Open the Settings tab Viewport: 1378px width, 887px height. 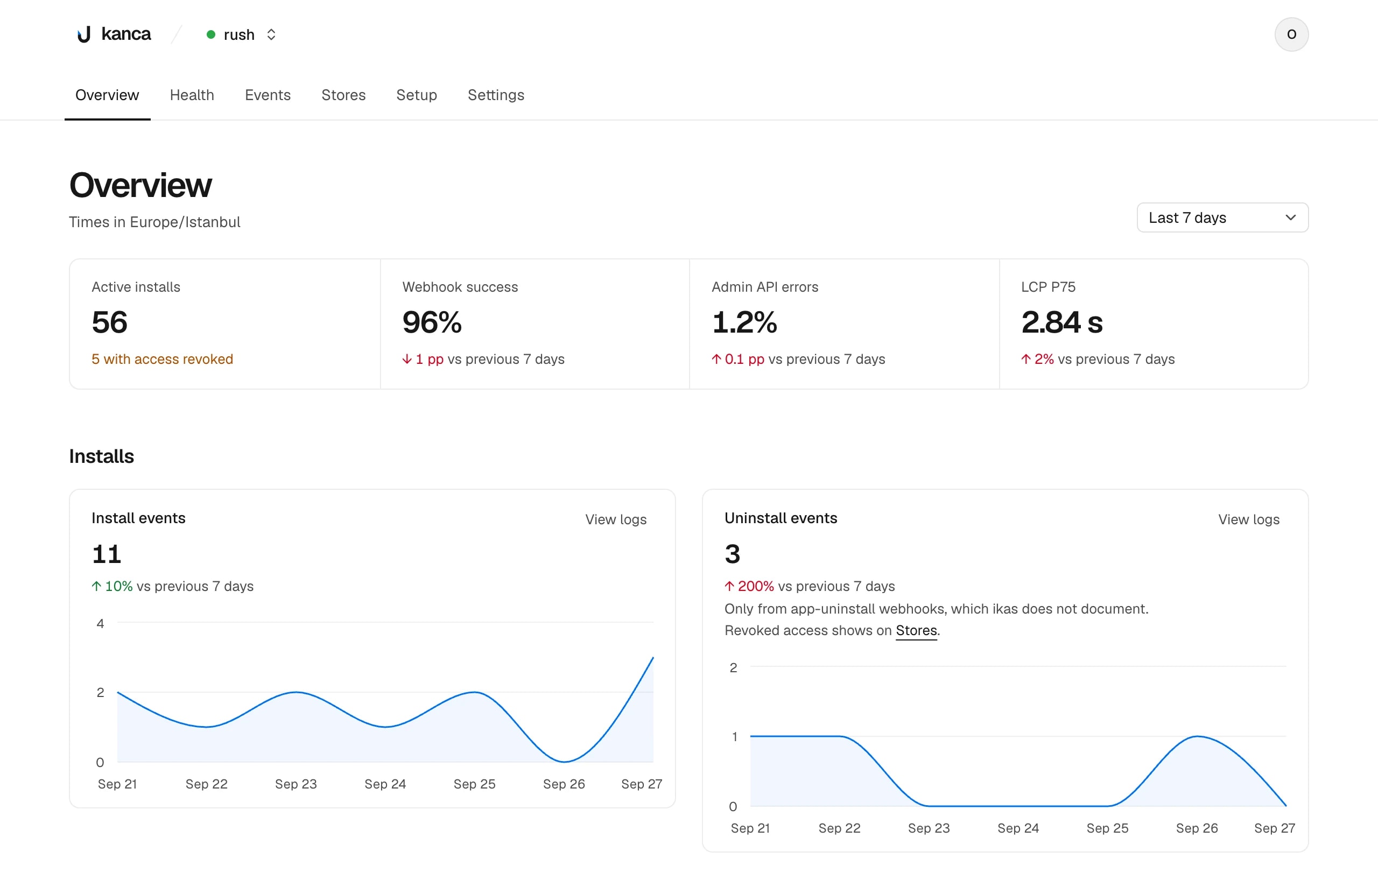(x=496, y=95)
